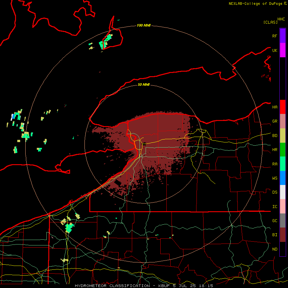Select the DS white legend swatch
The height and width of the screenshot is (288, 288).
point(283,192)
